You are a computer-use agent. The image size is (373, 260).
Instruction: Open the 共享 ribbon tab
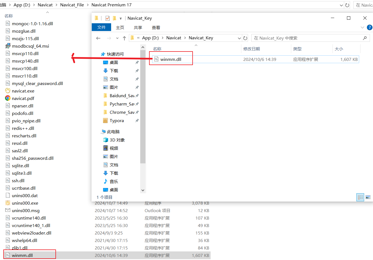coord(138,27)
